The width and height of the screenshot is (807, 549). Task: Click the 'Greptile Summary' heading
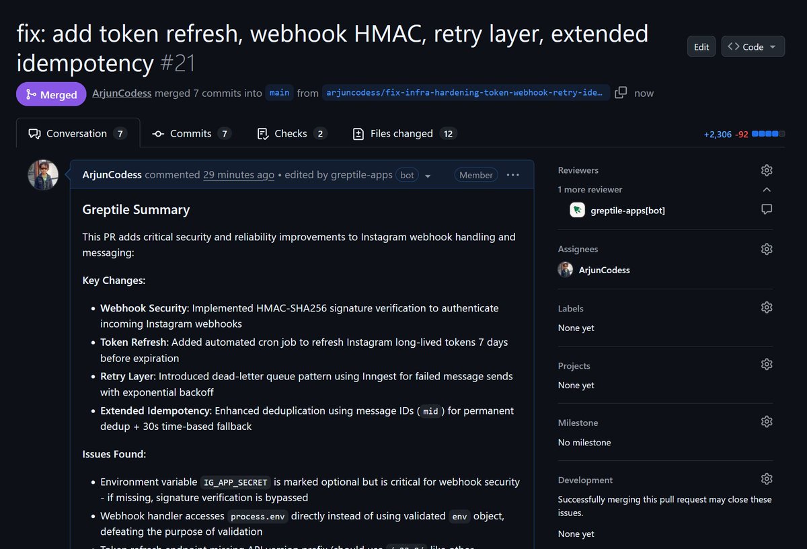(x=136, y=209)
